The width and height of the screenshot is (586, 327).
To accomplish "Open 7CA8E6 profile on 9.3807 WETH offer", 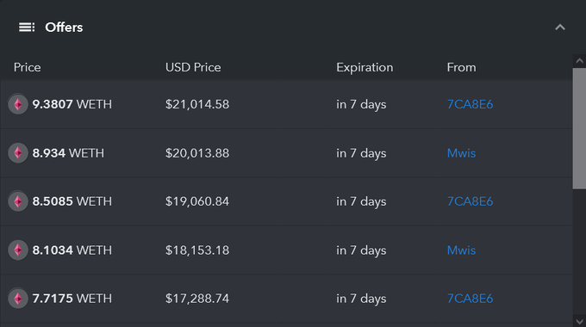I will [471, 104].
